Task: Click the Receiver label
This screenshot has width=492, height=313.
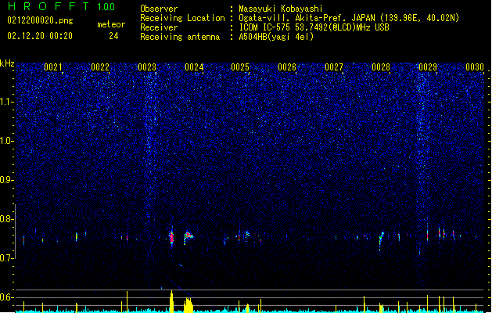Action: (x=159, y=27)
